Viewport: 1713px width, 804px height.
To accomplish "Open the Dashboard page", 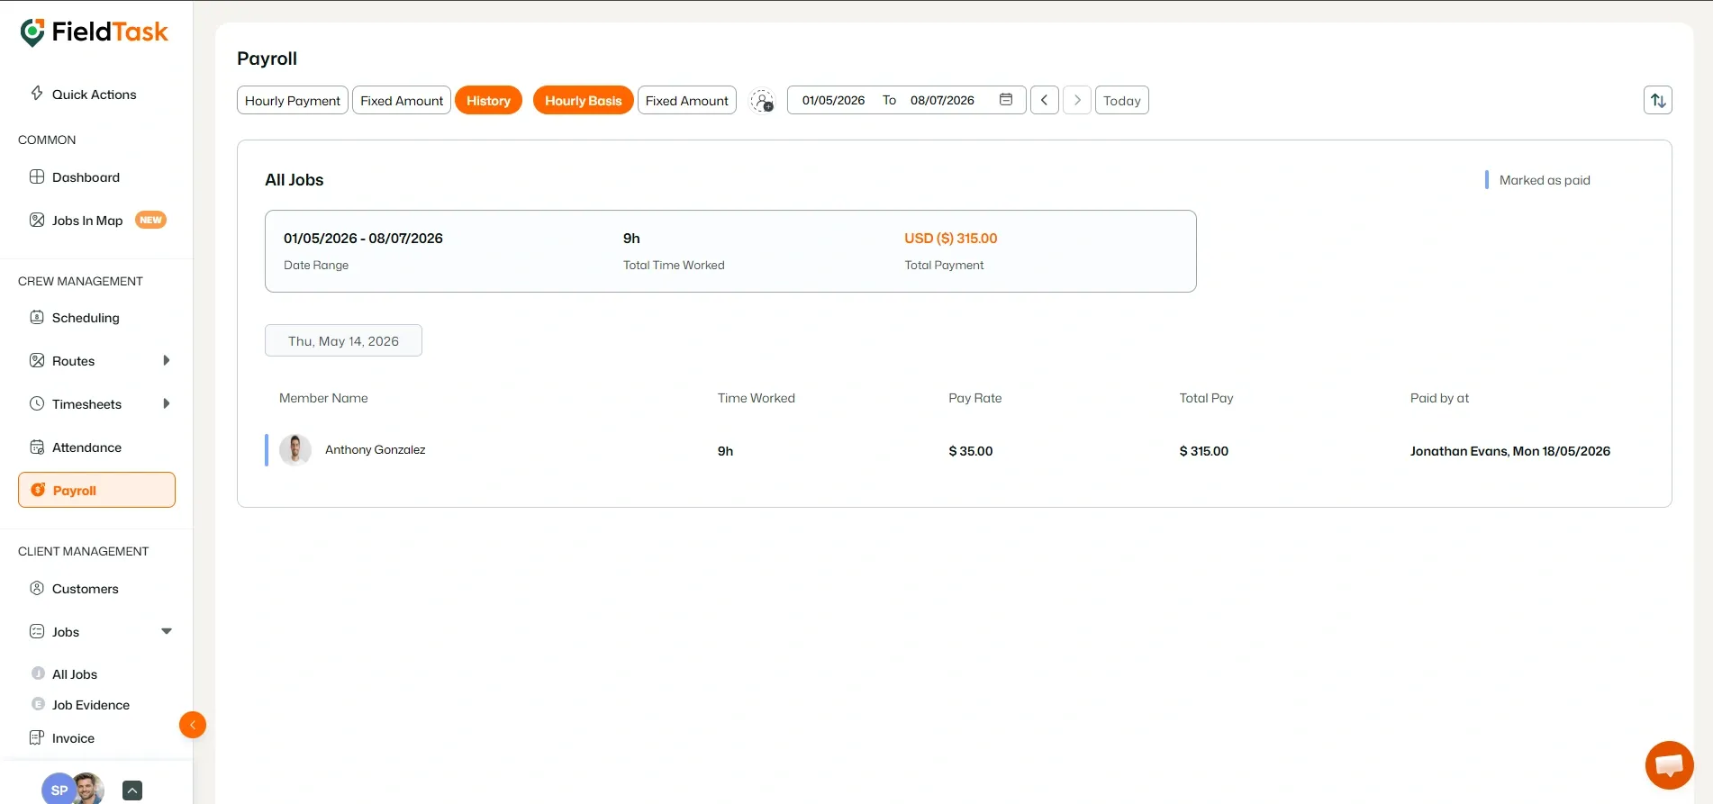I will [x=86, y=177].
